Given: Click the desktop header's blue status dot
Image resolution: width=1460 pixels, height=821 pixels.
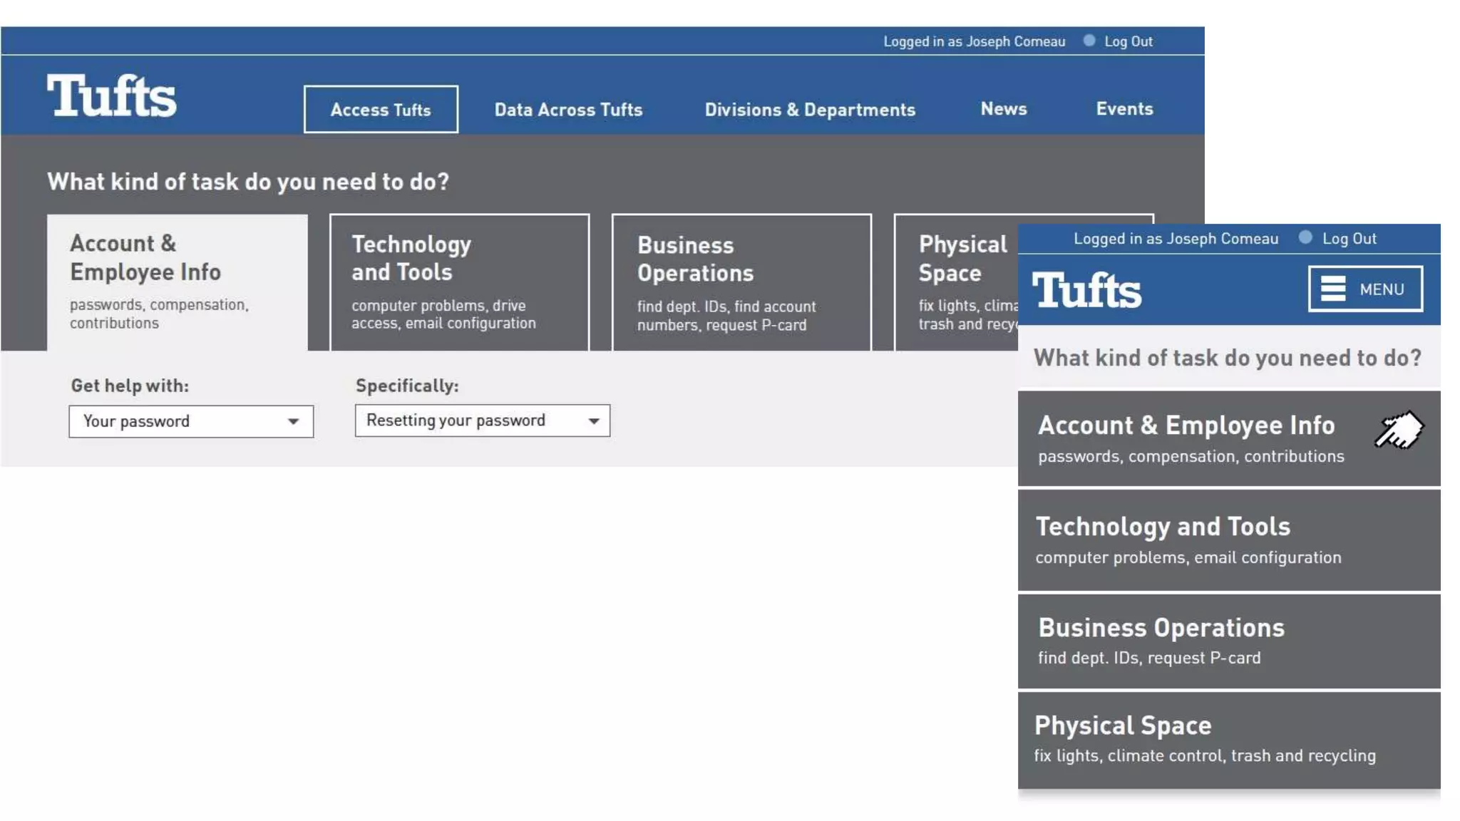Looking at the screenshot, I should tap(1089, 41).
